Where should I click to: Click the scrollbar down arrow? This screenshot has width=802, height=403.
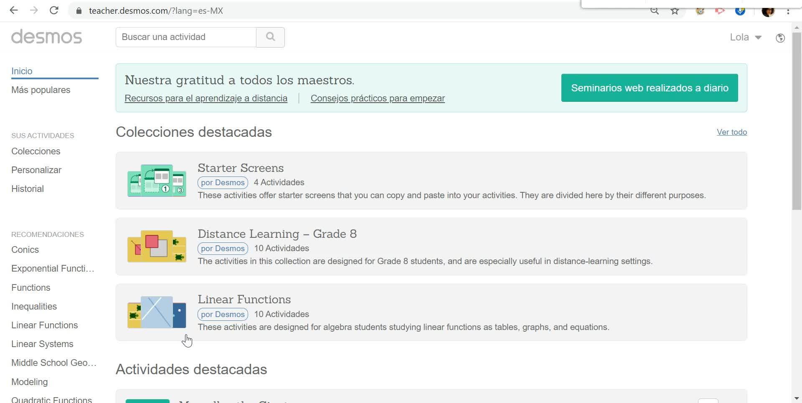[797, 398]
